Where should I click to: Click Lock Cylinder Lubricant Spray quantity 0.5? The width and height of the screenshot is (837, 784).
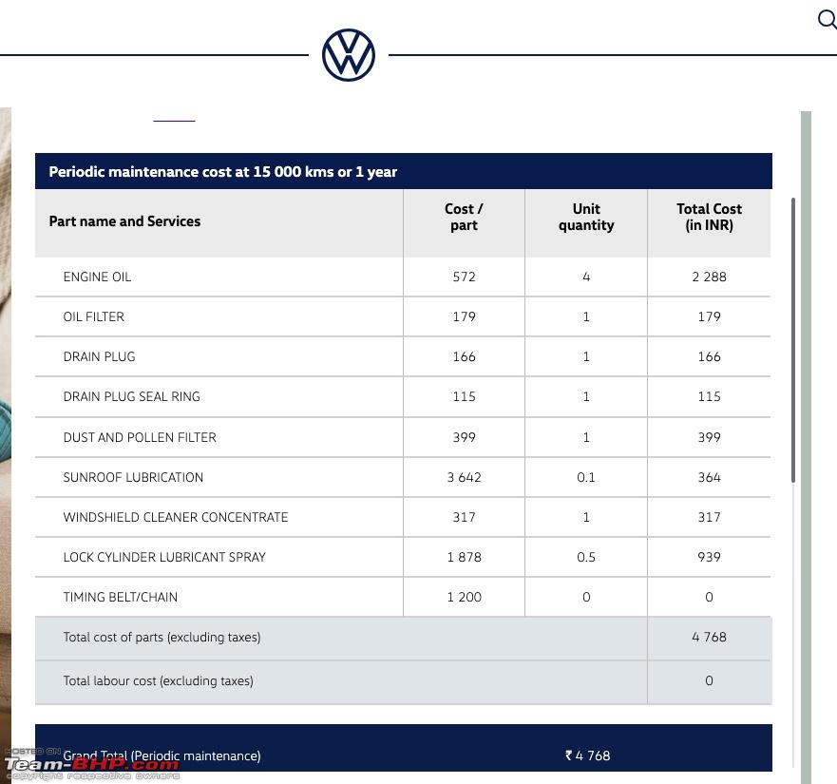[x=586, y=557]
